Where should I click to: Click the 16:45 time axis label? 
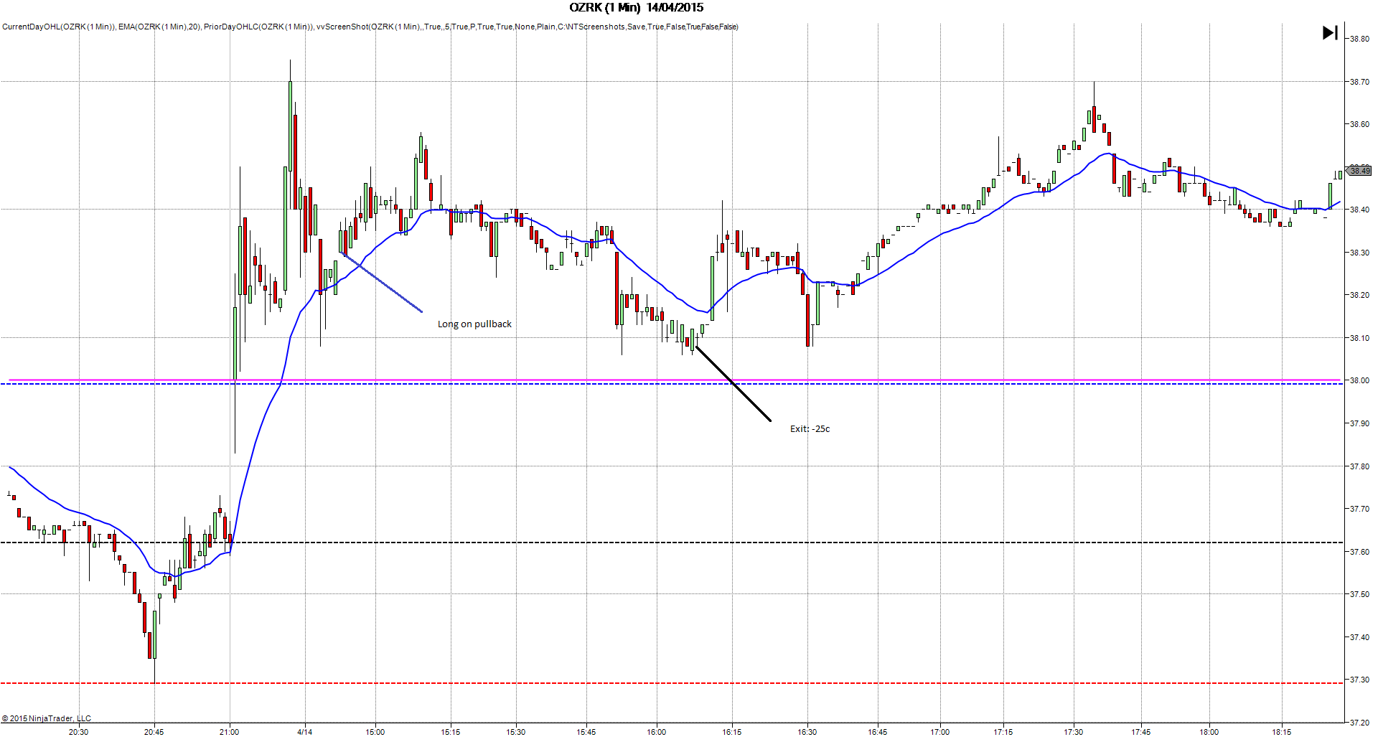pos(878,732)
